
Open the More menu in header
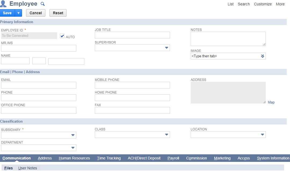pyautogui.click(x=280, y=4)
